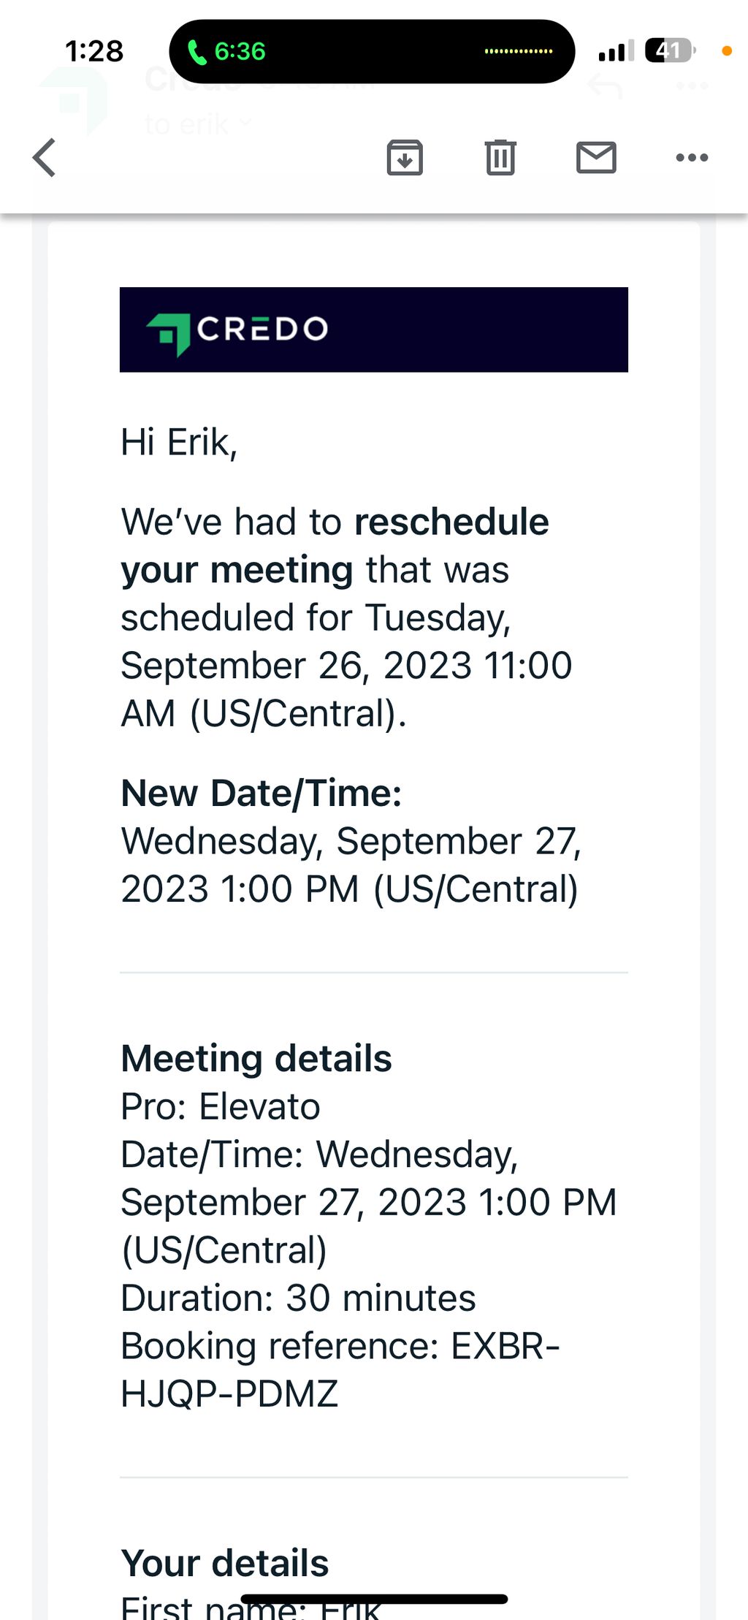Tap the green phone call icon

197,52
